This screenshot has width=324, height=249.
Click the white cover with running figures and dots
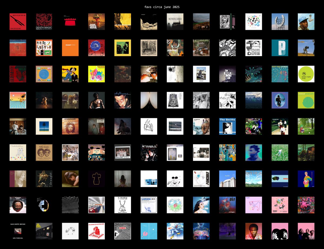tap(18, 152)
